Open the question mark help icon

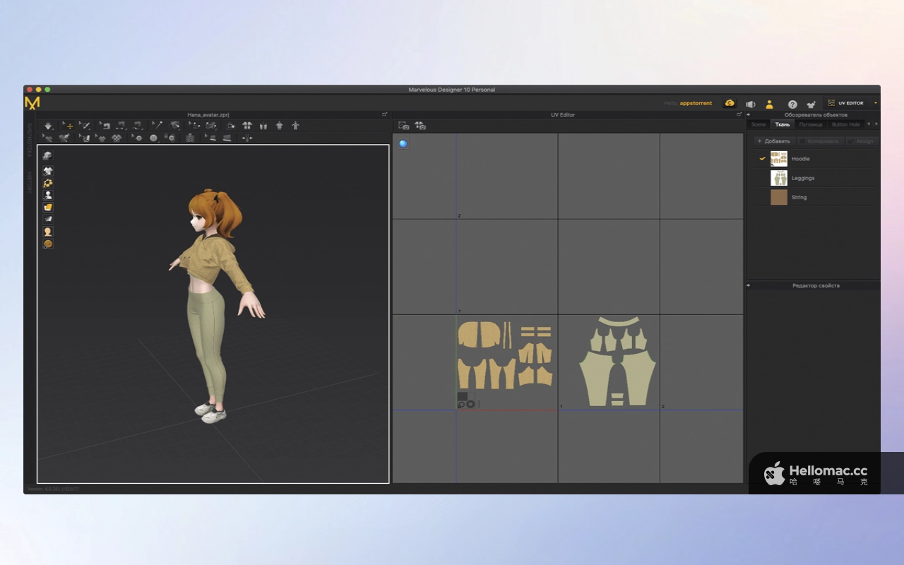pyautogui.click(x=792, y=104)
